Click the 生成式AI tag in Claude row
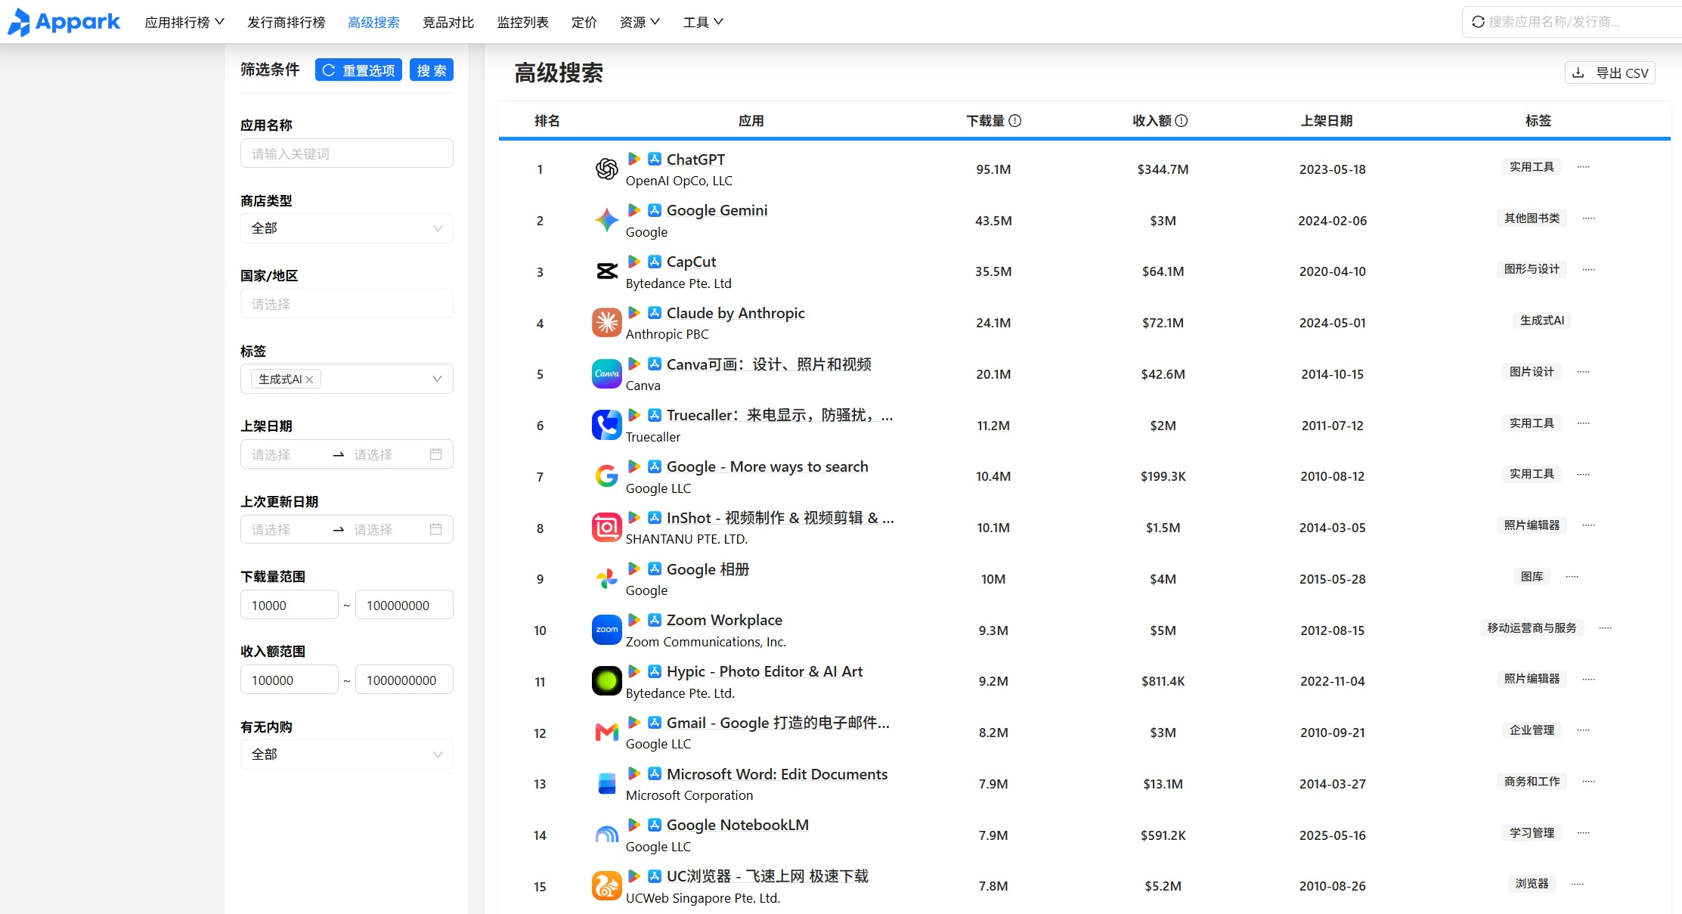This screenshot has width=1682, height=914. click(x=1542, y=321)
